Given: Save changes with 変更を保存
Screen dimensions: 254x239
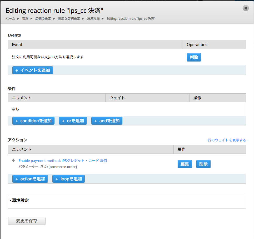Looking at the screenshot, I should click(x=27, y=221).
